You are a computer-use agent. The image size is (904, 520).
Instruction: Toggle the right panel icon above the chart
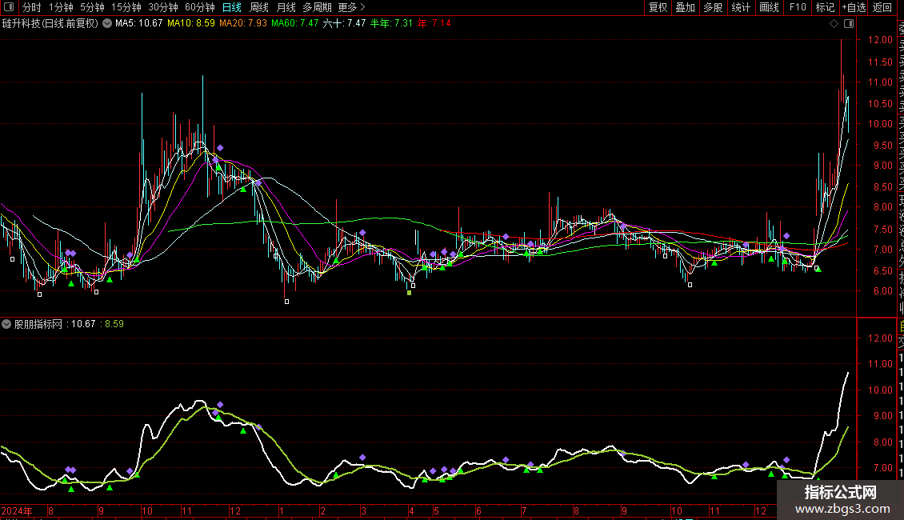coord(849,24)
